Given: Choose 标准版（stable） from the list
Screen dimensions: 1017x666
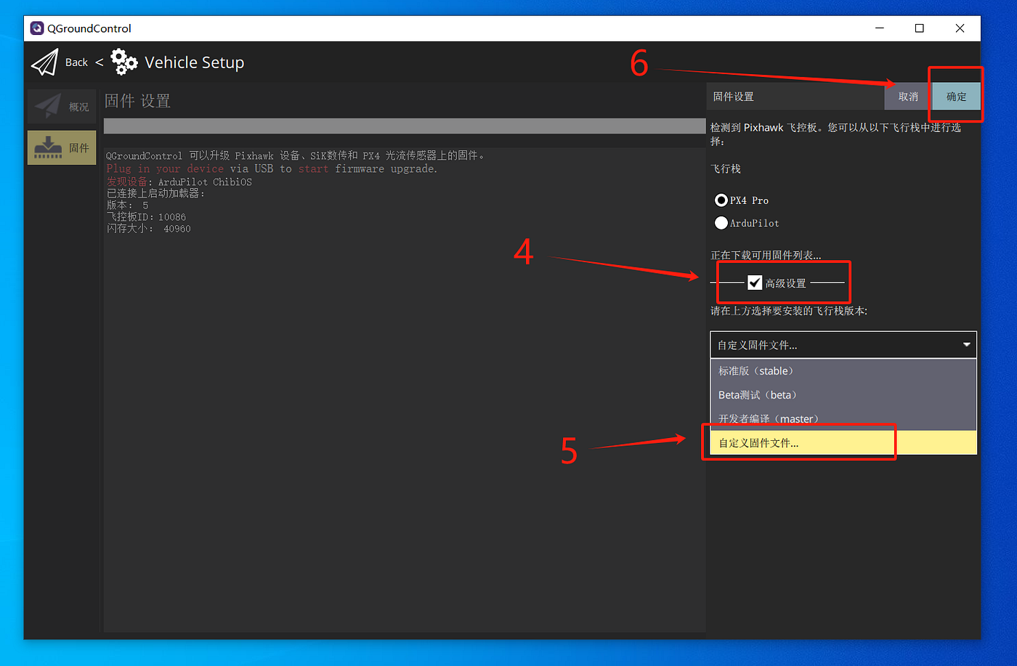Looking at the screenshot, I should click(x=843, y=371).
